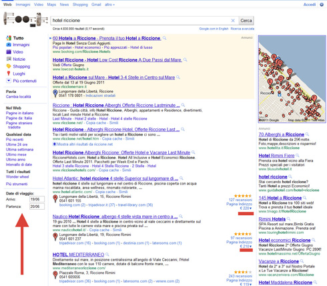Open settings gear icon next to Accedi
Screen dimensions: 327x286
(322, 5)
